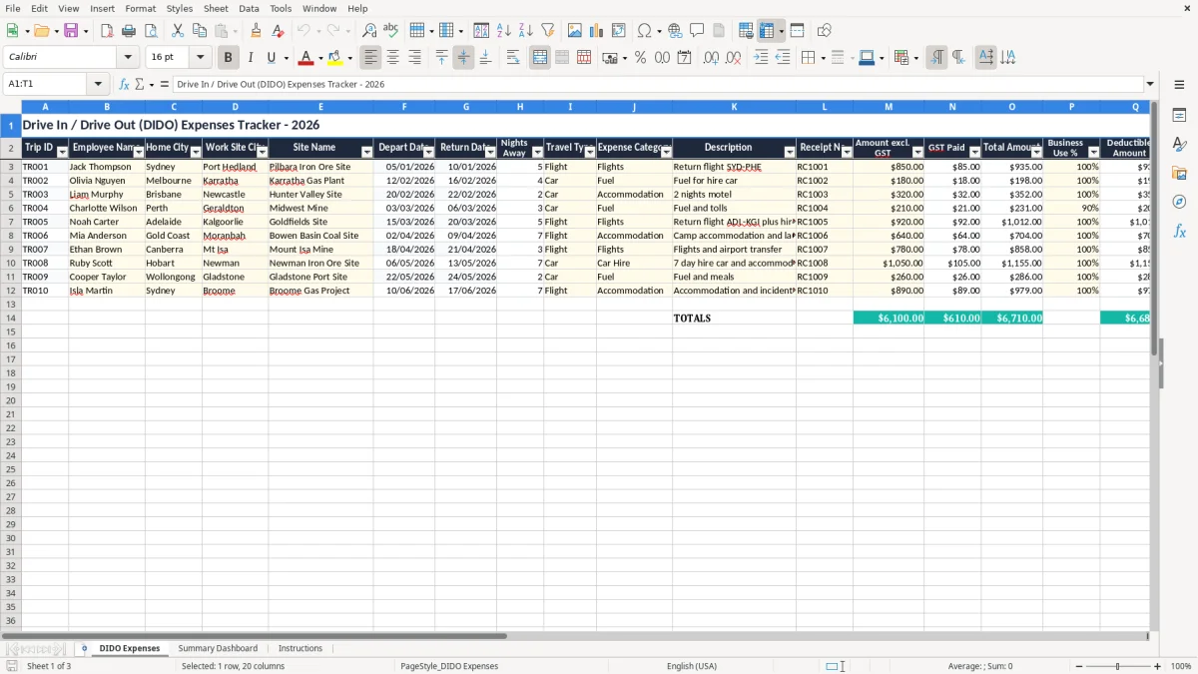
Task: Click the Format as Percent icon
Action: (641, 58)
